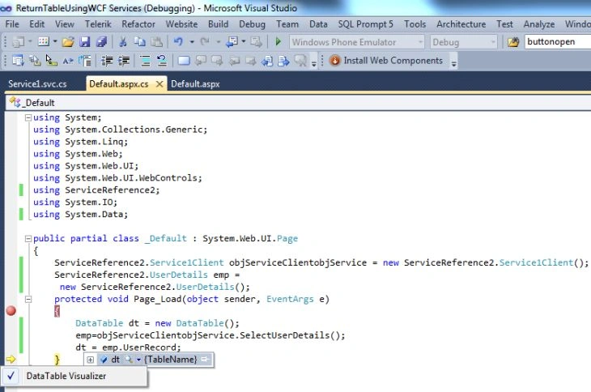The height and width of the screenshot is (392, 591).
Task: Toggle the red breakpoint in the margin
Action: coord(11,310)
